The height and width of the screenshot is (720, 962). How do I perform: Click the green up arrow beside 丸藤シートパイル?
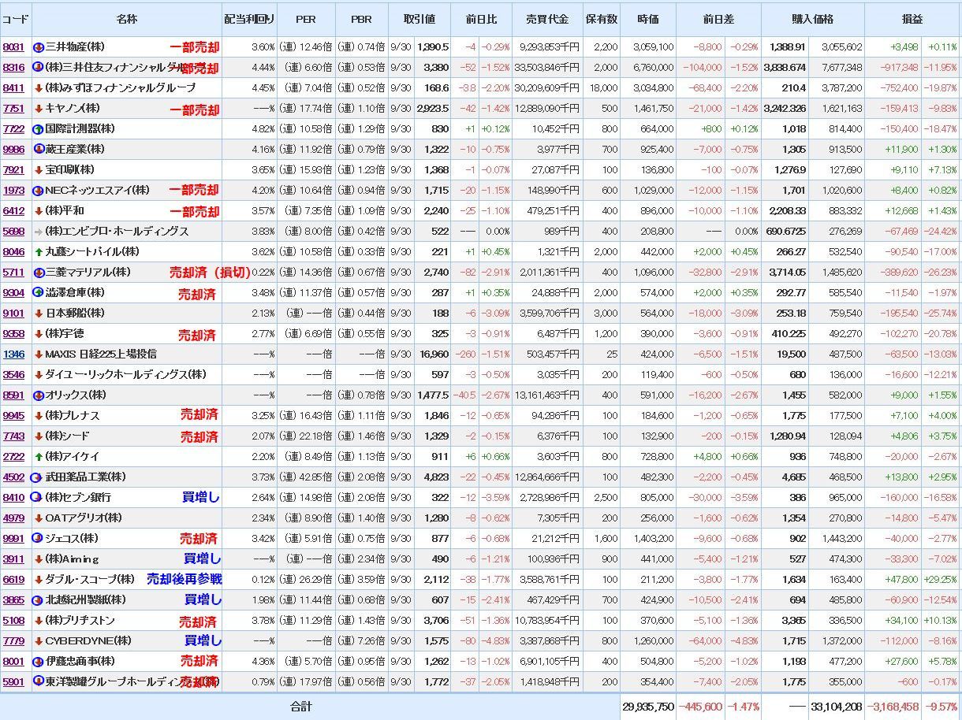(38, 252)
